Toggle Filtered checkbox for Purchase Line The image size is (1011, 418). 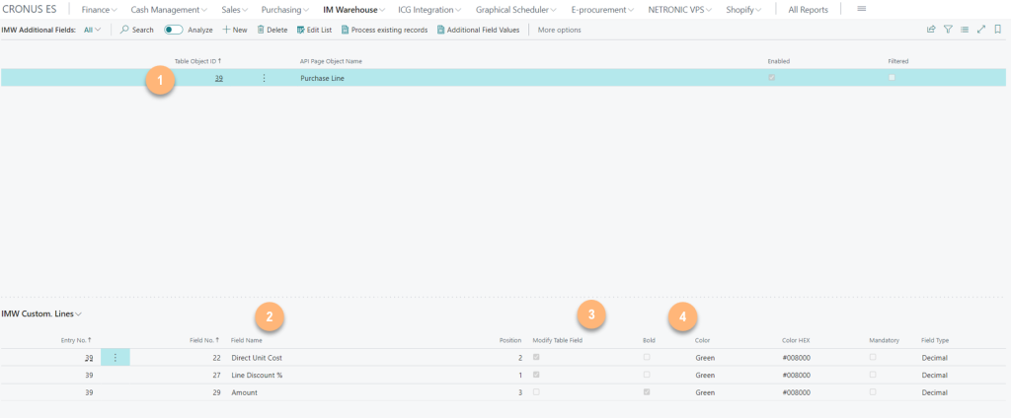tap(892, 77)
